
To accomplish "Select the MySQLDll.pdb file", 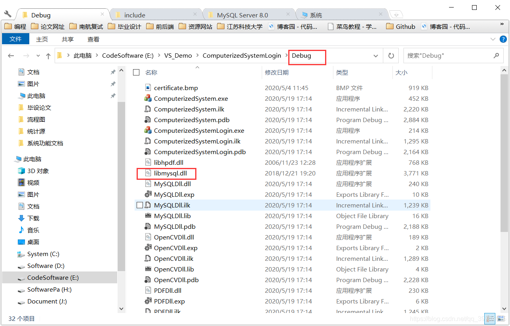I will pos(175,226).
